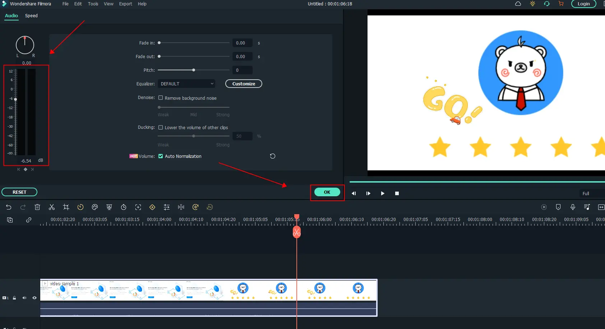Screen dimensions: 605x329
Task: Undo the last edit in timeline toolbar
Action: (x=9, y=207)
